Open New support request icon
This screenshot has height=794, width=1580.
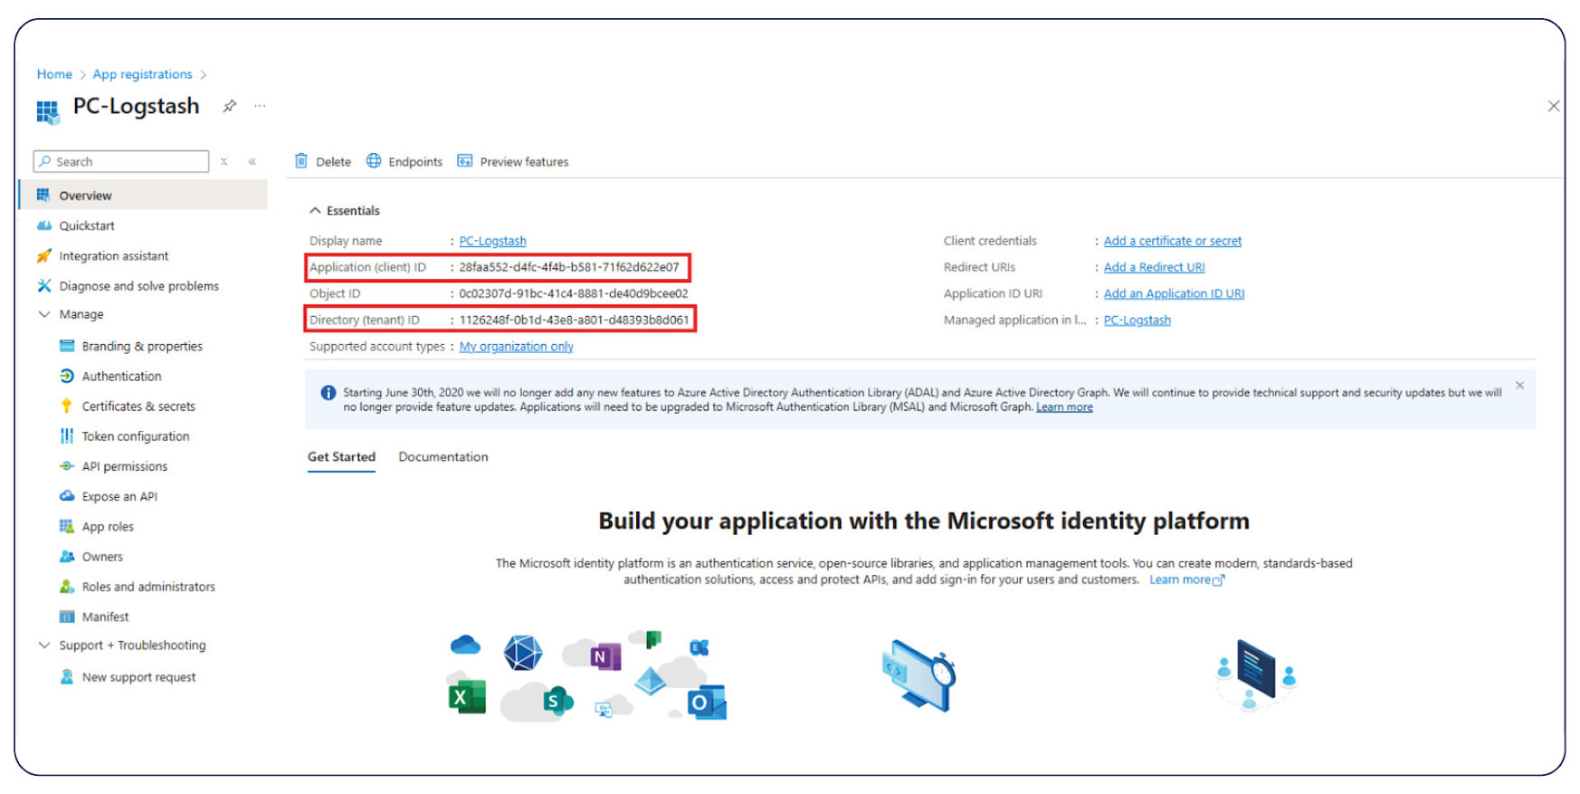67,676
